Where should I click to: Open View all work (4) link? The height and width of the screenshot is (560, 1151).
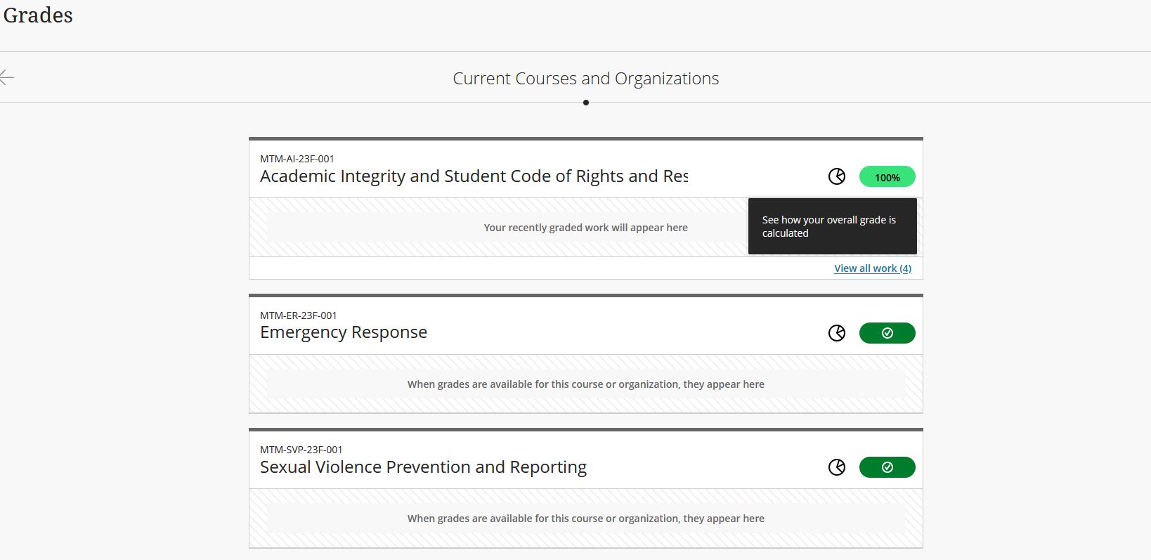pyautogui.click(x=872, y=268)
